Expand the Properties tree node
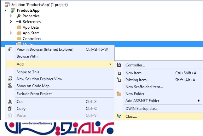Viewport: 203px width, 136px height. tap(11, 16)
